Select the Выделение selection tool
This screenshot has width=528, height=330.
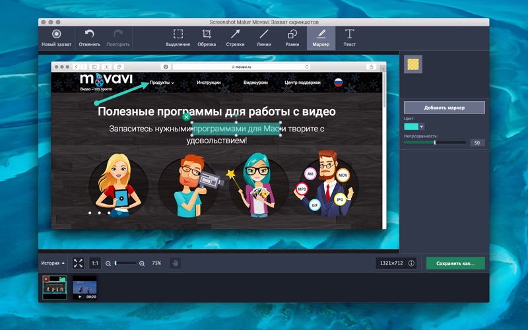[x=178, y=38]
